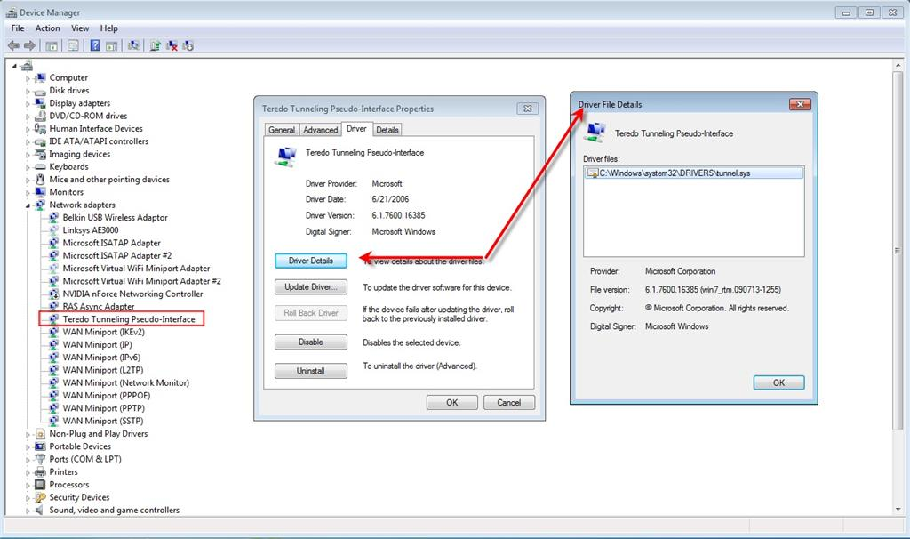Click the Driver Details button
910x539 pixels.
coord(310,259)
